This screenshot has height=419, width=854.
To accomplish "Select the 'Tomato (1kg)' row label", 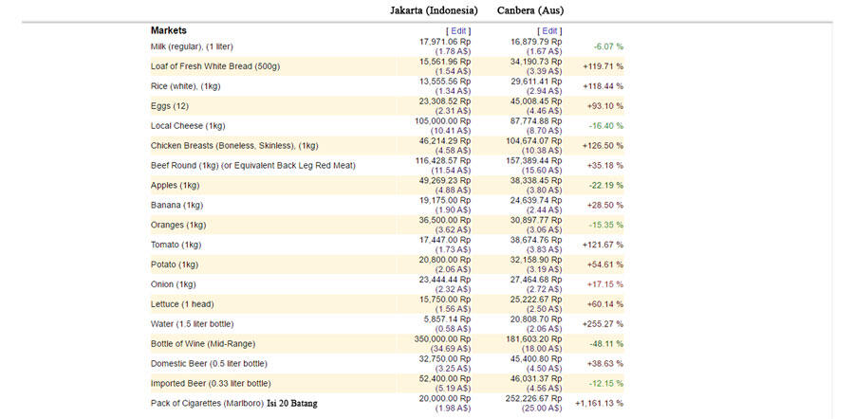I will (176, 245).
